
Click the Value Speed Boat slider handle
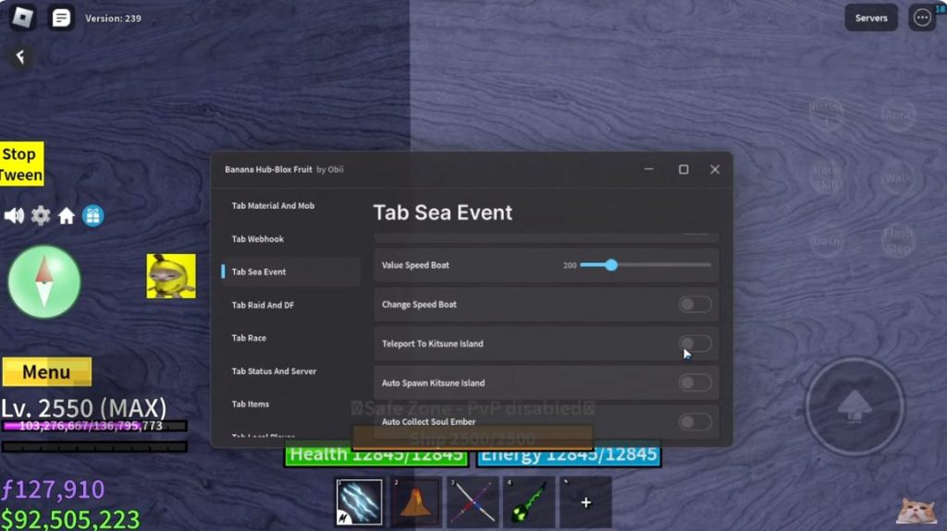(x=611, y=265)
